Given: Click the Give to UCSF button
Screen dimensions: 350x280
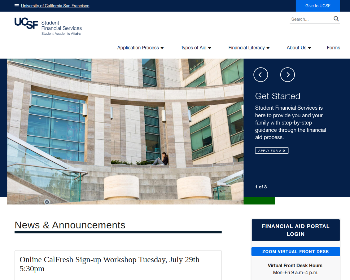Looking at the screenshot, I should coord(318,6).
